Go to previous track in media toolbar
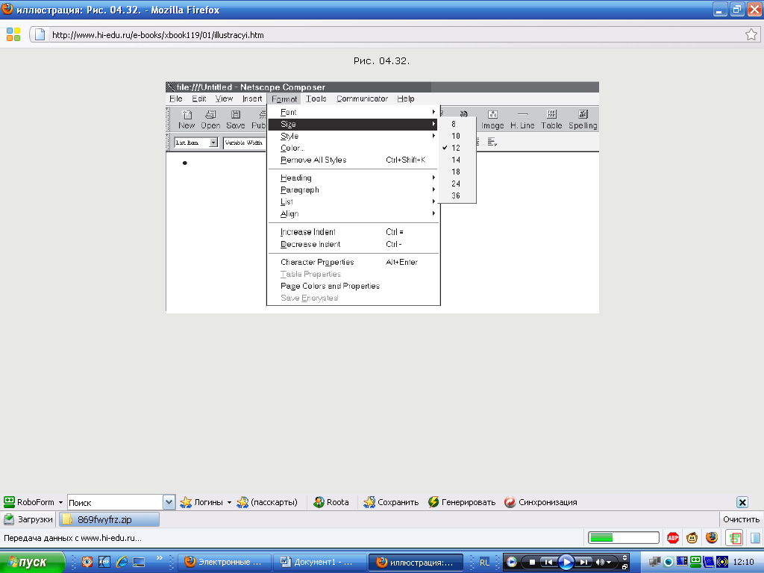 (x=548, y=563)
